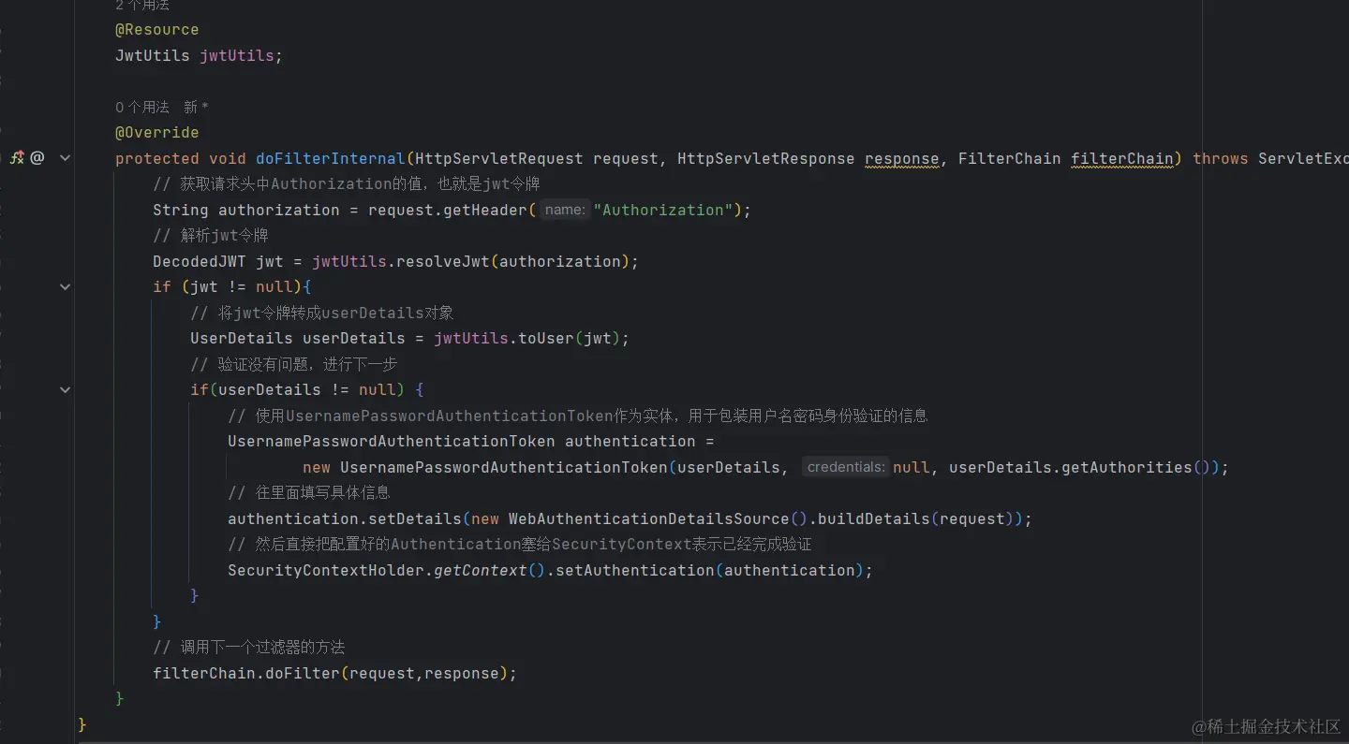The image size is (1349, 744).
Task: Click the underlined response parameter in signature
Action: [x=902, y=158]
